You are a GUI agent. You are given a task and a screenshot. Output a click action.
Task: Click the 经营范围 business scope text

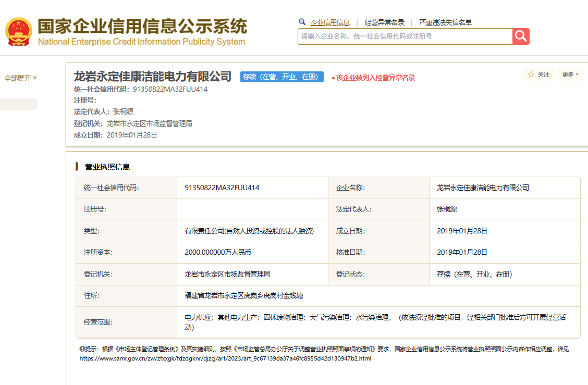pyautogui.click(x=375, y=322)
